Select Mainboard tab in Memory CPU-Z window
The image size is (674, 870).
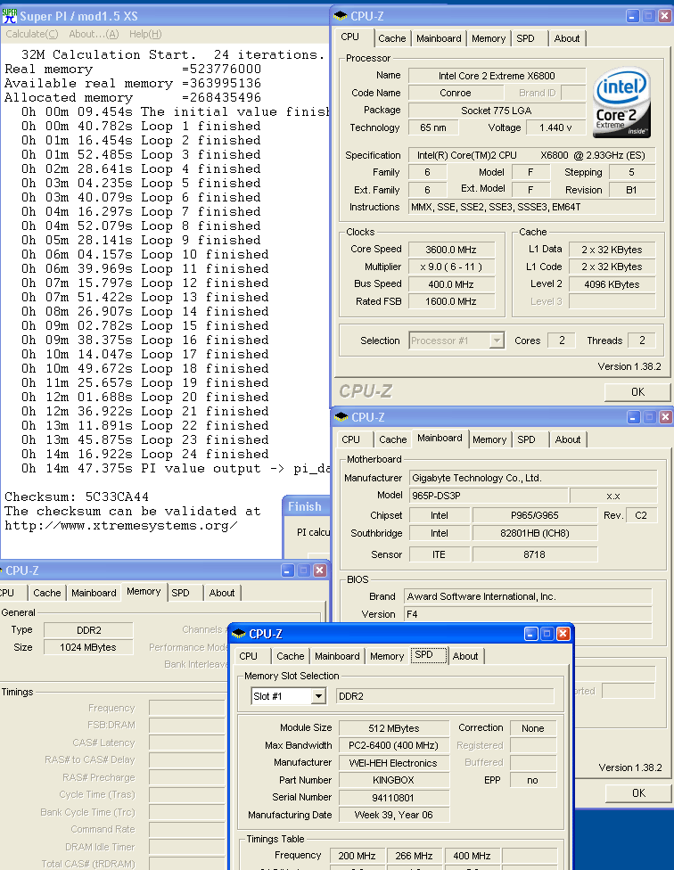[x=94, y=593]
